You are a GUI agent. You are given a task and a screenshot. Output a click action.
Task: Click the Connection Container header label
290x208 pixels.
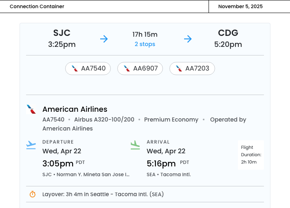[37, 7]
